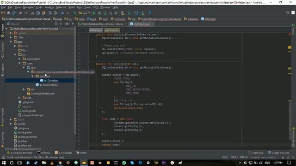This screenshot has width=296, height=166.
Task: Click the Stop square icon
Action: click(116, 13)
